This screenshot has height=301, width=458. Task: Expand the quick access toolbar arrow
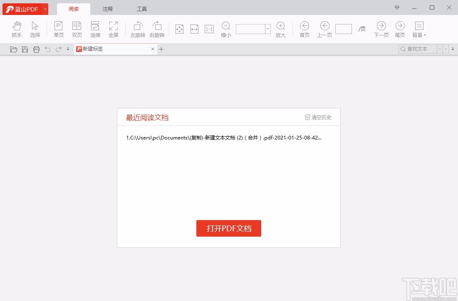click(68, 49)
